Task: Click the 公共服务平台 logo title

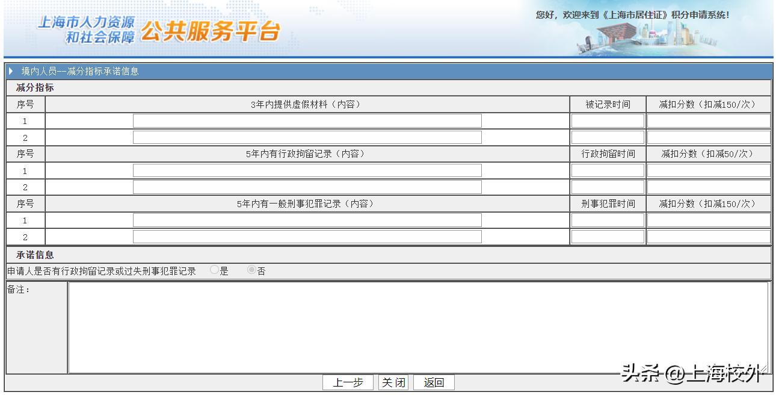Action: click(x=211, y=30)
